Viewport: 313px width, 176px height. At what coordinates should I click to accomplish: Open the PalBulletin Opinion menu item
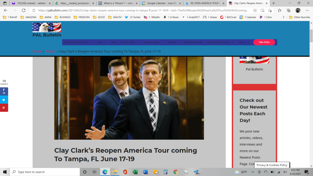[193, 42]
